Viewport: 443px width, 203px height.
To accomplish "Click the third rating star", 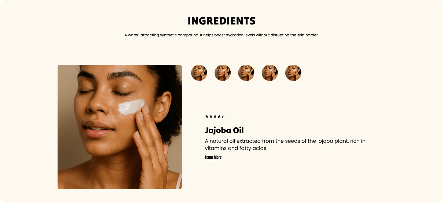I will [215, 116].
